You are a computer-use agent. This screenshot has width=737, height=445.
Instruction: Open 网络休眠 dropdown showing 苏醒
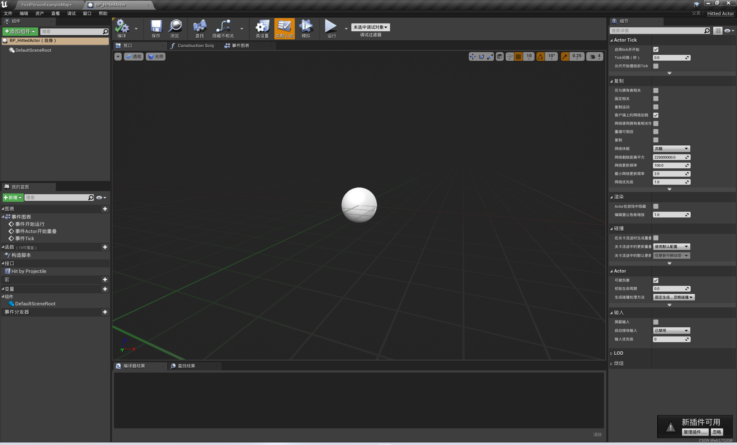tap(671, 149)
